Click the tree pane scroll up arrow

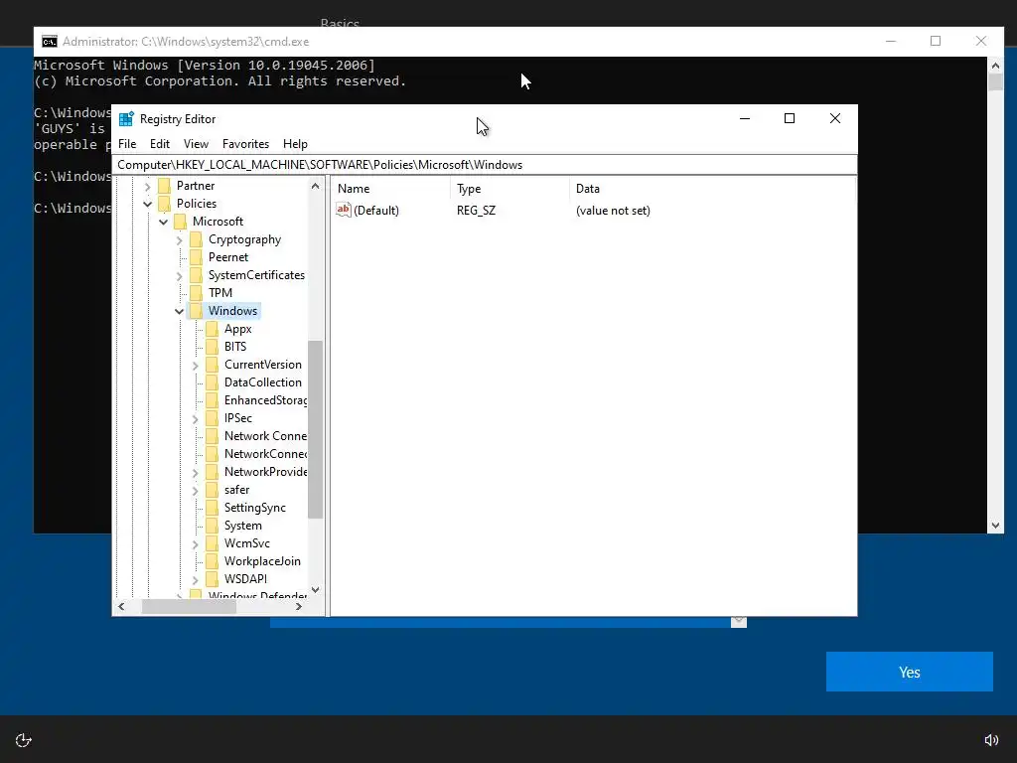coord(315,186)
